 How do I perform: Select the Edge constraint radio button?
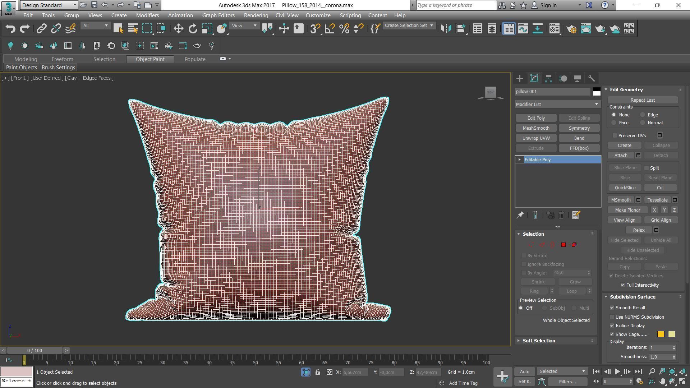coord(643,115)
